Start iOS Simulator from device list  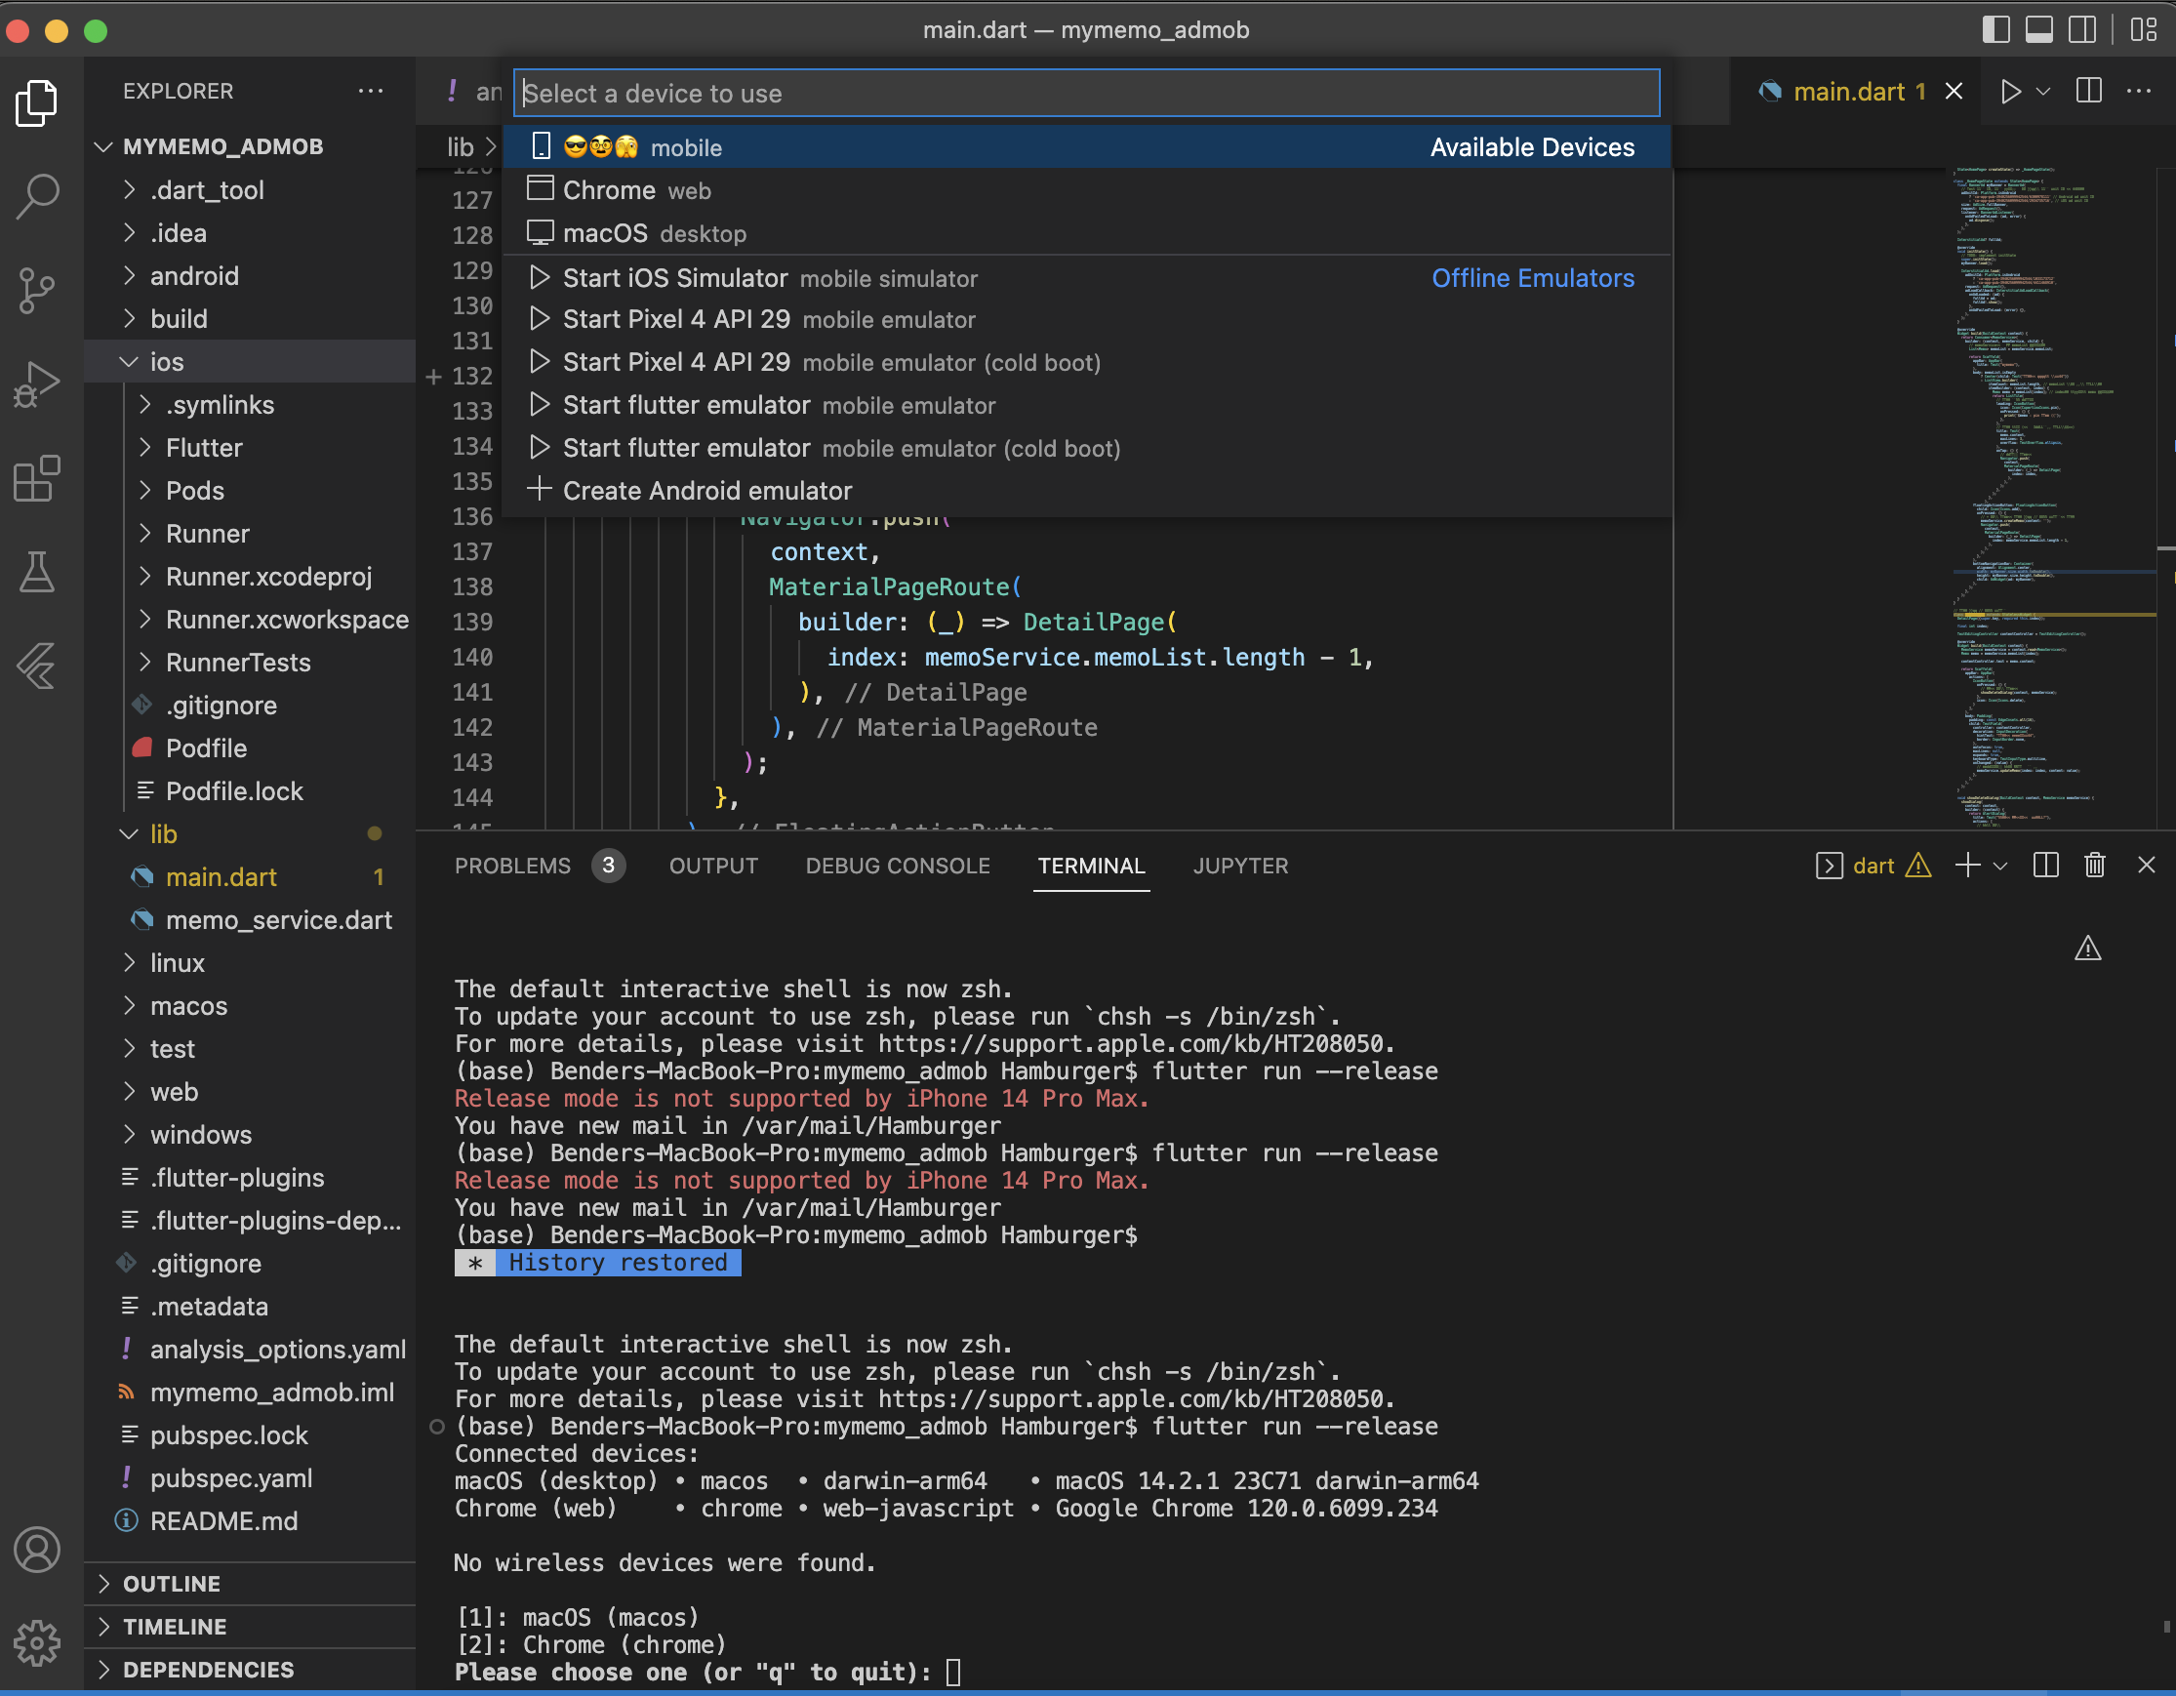(x=1086, y=278)
